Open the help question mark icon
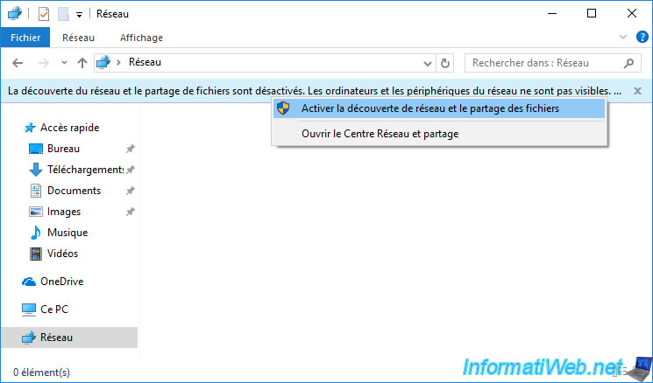 [642, 37]
